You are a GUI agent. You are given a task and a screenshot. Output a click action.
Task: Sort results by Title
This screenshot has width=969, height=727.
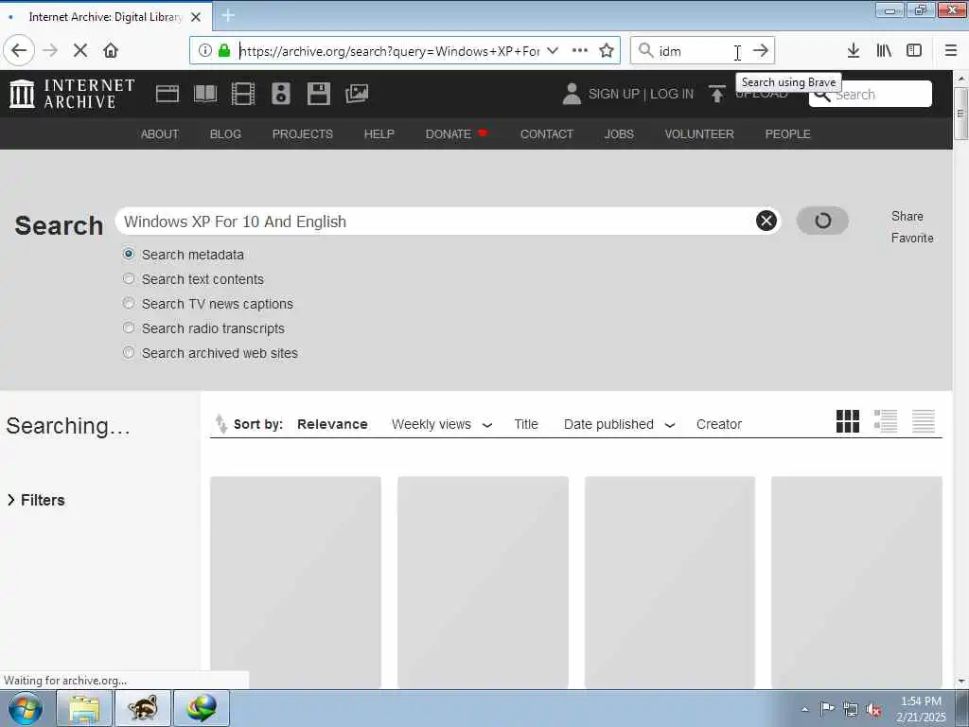click(x=526, y=425)
